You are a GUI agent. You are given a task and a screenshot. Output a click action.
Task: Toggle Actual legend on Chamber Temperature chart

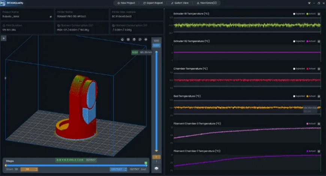(x=311, y=69)
